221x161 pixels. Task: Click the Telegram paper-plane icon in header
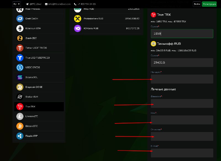27,4
